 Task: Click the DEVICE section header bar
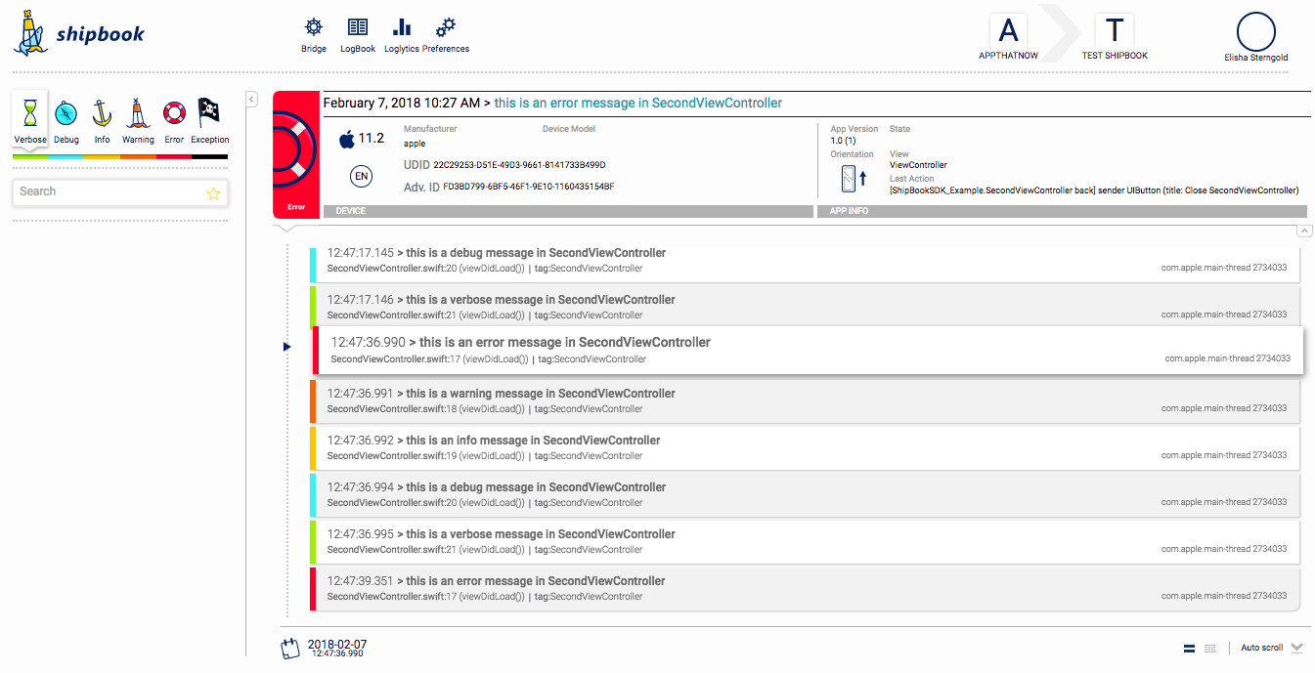click(x=568, y=211)
